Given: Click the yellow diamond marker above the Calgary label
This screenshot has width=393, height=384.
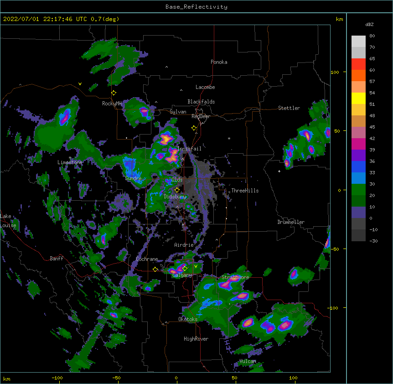Looking at the screenshot, I should (x=185, y=269).
